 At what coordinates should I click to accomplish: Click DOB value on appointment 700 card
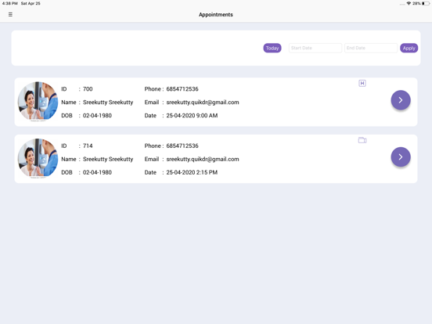[x=97, y=116]
